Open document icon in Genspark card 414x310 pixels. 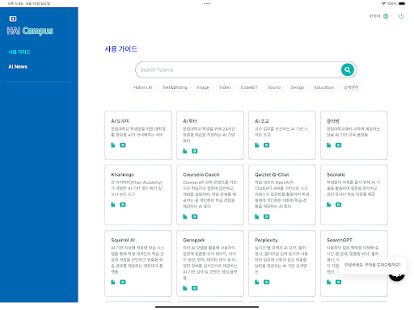point(185,288)
